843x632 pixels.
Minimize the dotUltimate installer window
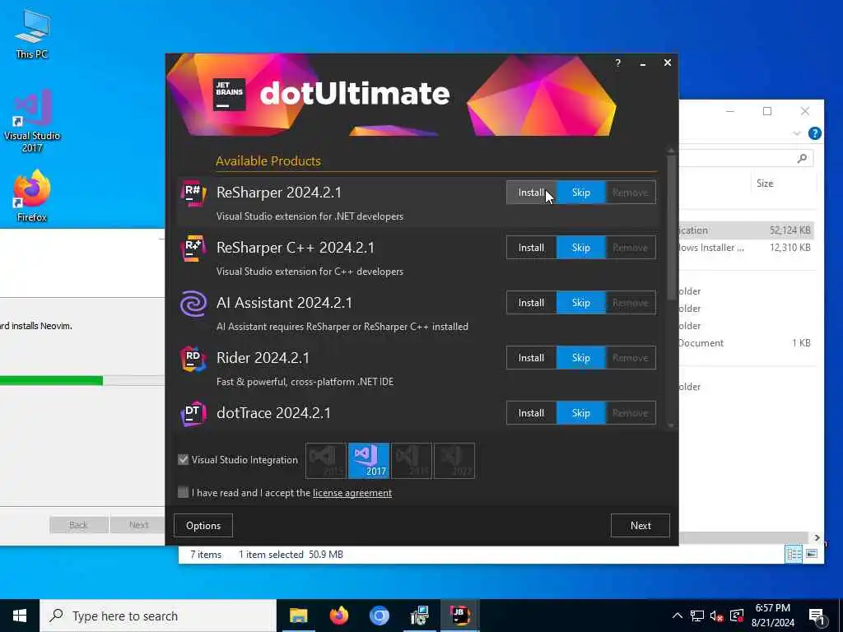click(x=643, y=63)
